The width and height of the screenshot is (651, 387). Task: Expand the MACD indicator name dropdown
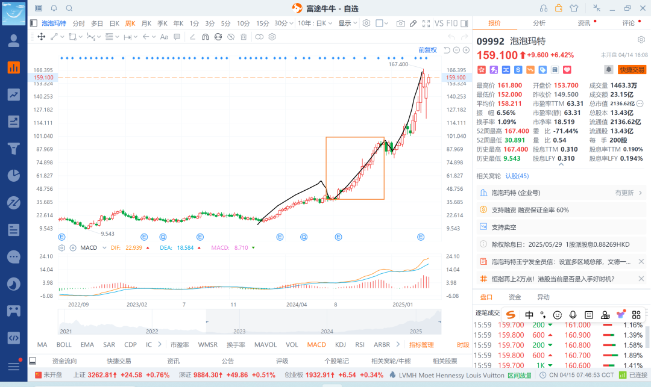(104, 248)
